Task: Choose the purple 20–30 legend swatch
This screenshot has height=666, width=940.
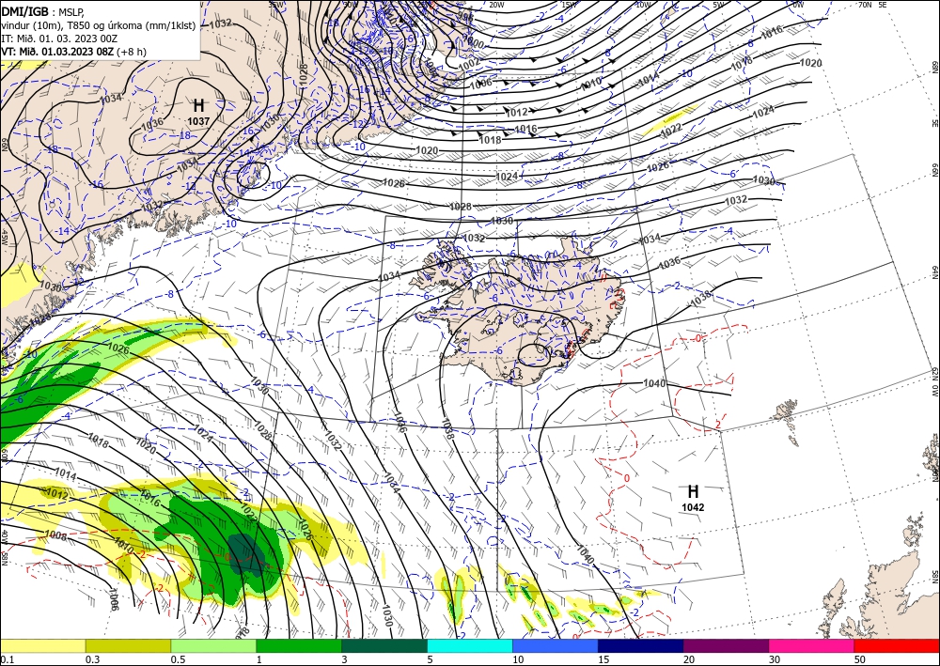Action: [726, 645]
